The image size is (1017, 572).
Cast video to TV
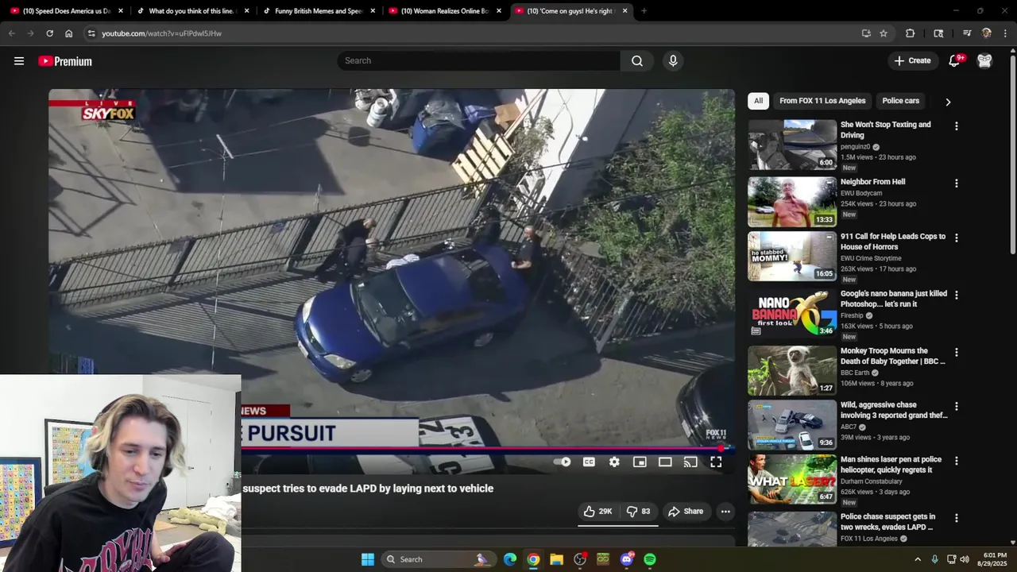coord(690,462)
